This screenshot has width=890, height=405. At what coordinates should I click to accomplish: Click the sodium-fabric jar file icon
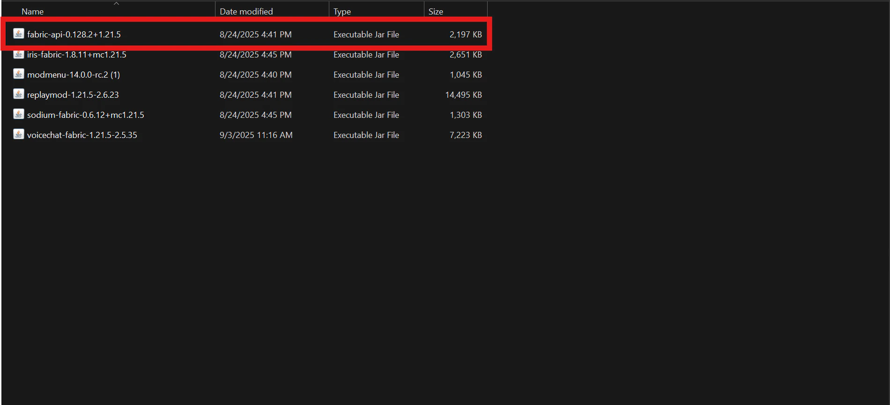[18, 114]
